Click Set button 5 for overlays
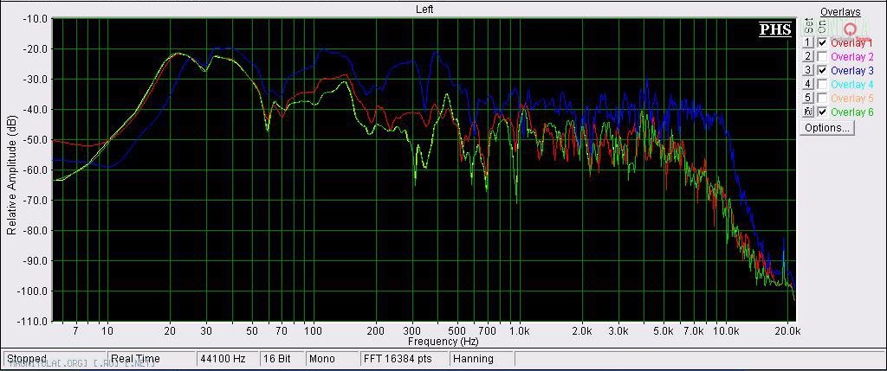This screenshot has width=887, height=371. click(808, 98)
